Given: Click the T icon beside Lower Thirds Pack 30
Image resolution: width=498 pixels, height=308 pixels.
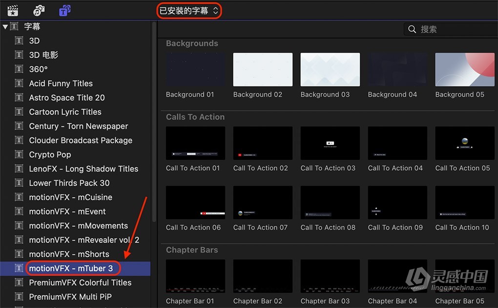Looking at the screenshot, I should point(19,183).
